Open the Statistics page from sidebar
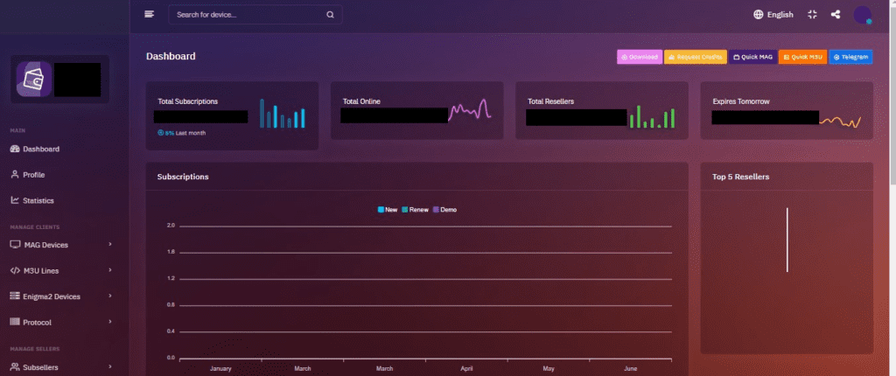Image resolution: width=896 pixels, height=376 pixels. click(38, 200)
